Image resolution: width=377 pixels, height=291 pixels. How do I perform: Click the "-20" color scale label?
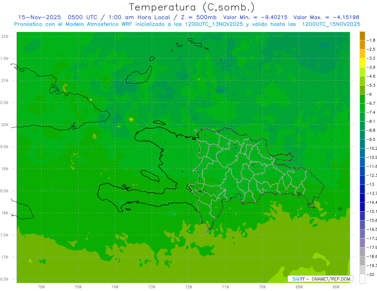[370, 275]
